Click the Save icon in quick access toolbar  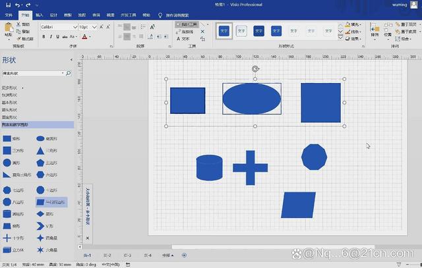[x=9, y=5]
